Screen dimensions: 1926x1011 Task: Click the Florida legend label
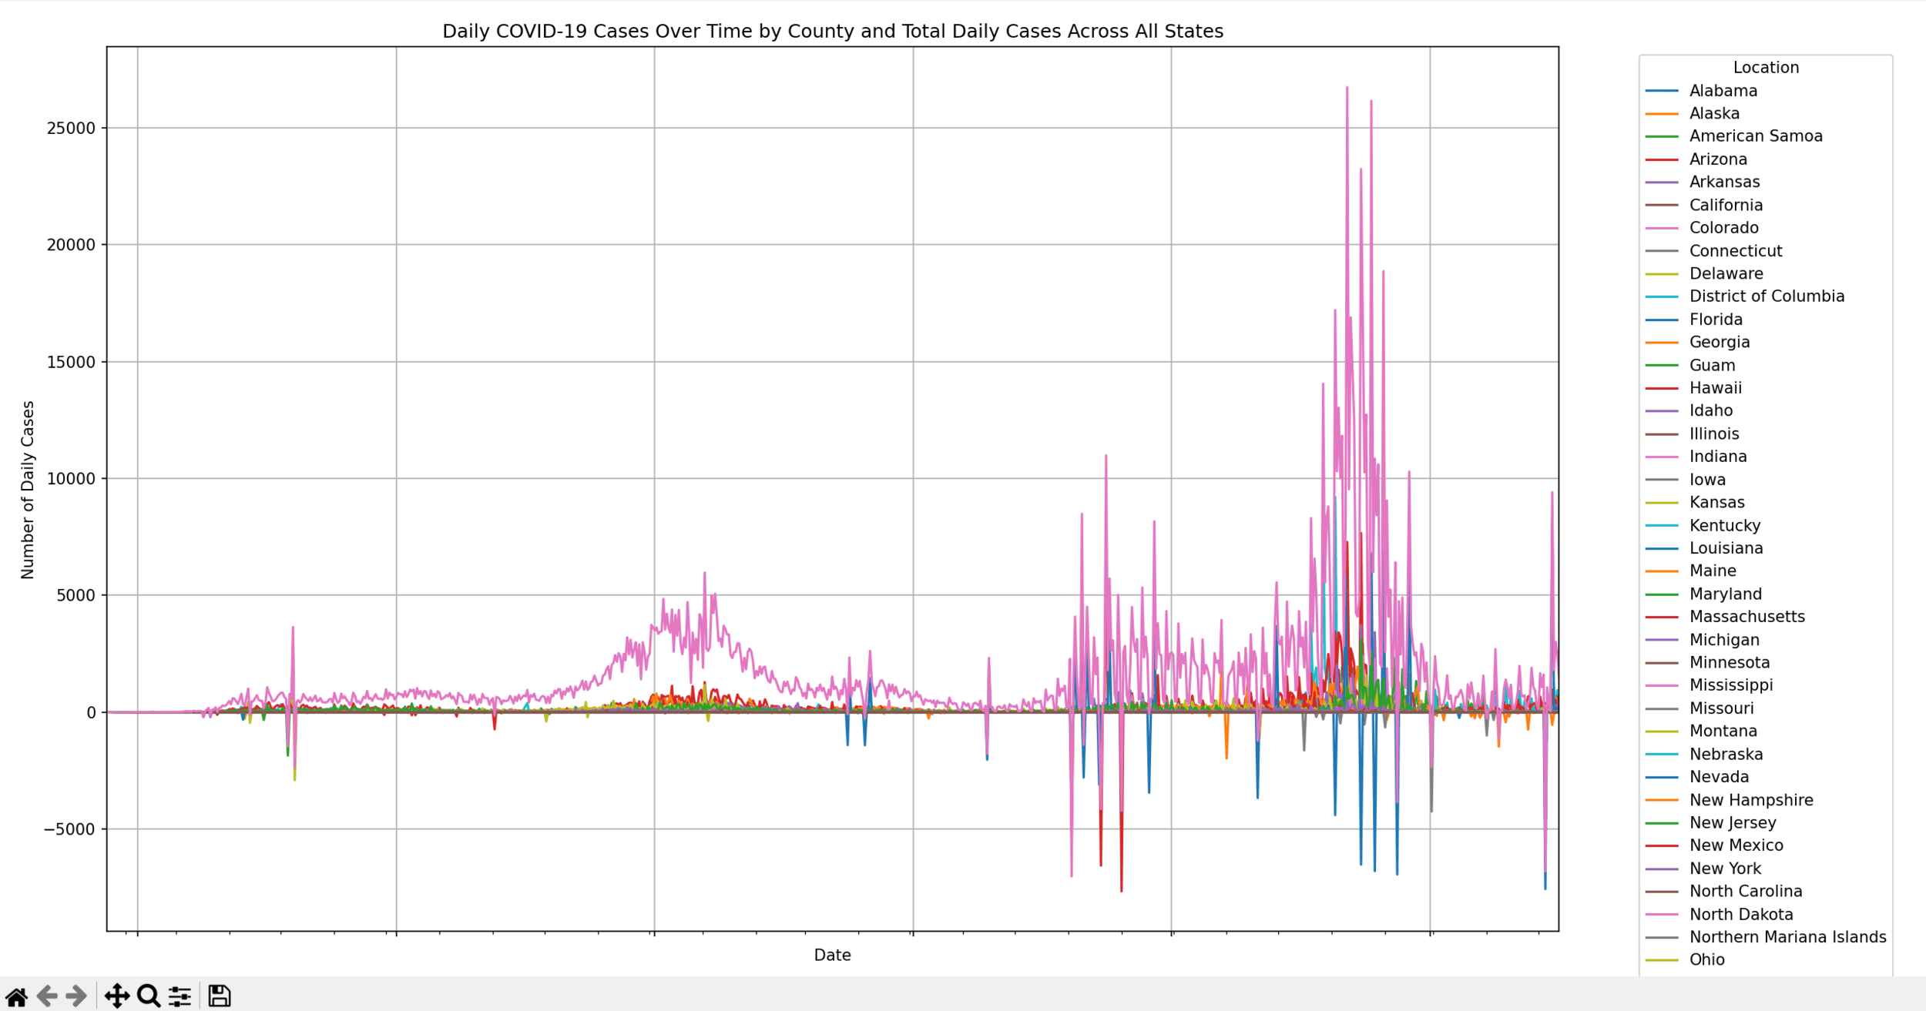[x=1716, y=320]
